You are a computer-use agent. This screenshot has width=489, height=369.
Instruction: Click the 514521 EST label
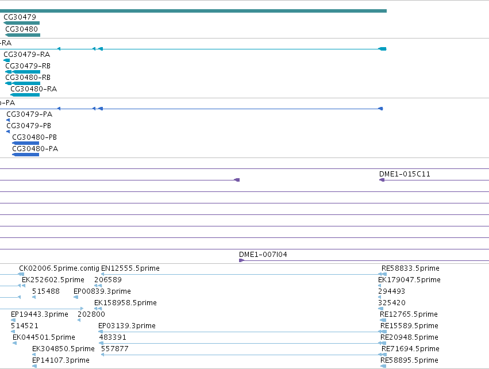tap(24, 326)
